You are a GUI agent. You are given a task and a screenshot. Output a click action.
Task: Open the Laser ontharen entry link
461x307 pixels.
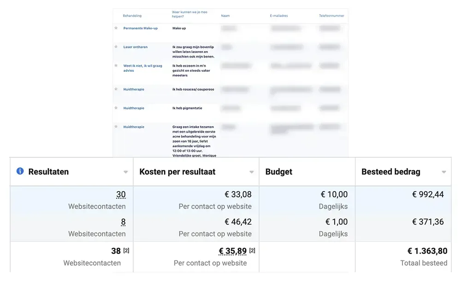coord(135,47)
